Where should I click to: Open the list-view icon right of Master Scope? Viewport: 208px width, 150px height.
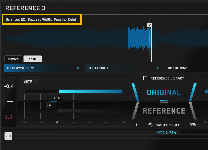coord(193,124)
